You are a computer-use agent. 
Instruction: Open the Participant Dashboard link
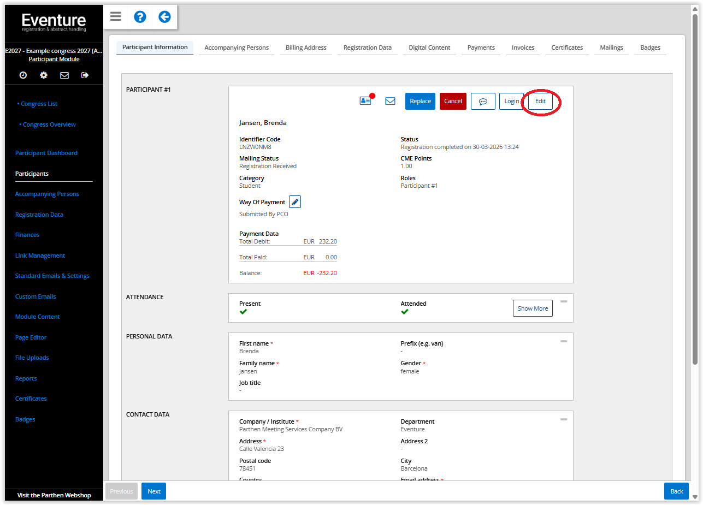tap(46, 153)
